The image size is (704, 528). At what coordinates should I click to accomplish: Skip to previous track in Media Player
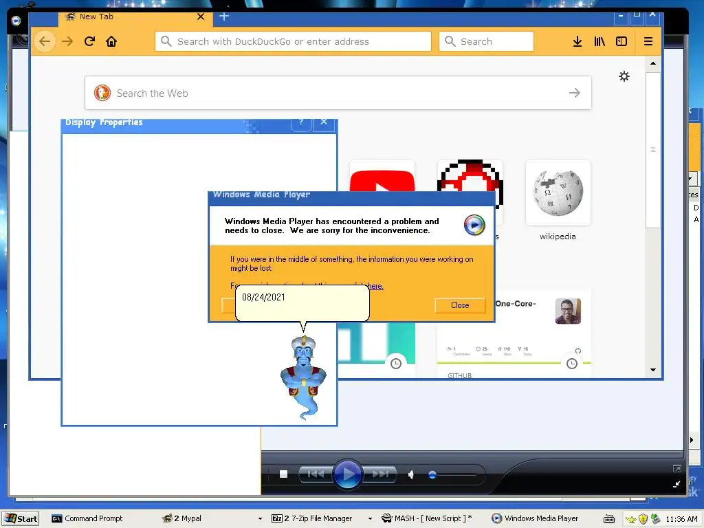(316, 474)
